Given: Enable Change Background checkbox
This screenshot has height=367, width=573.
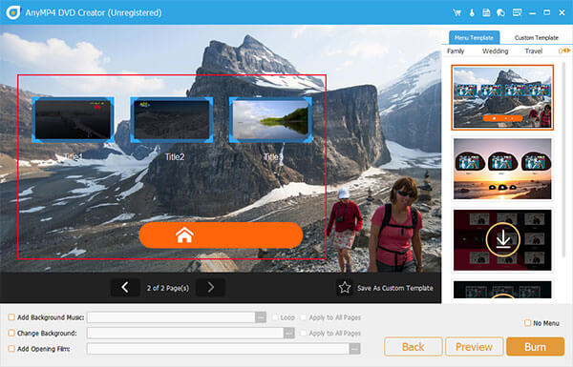Looking at the screenshot, I should pyautogui.click(x=11, y=333).
